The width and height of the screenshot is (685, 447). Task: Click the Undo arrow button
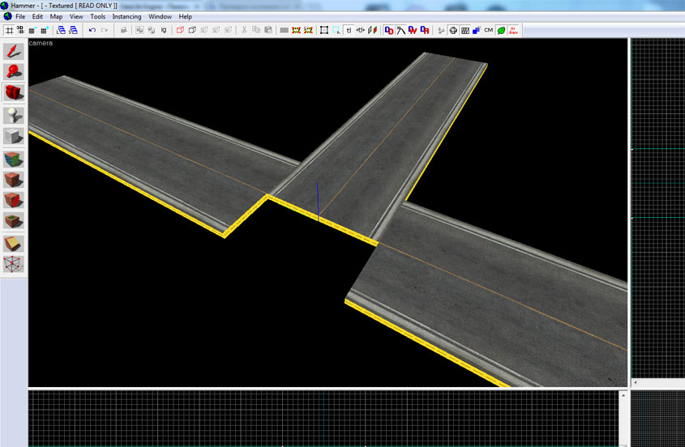click(x=92, y=31)
